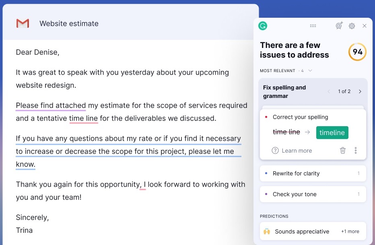
Task: Go to next spelling and grammar issue
Action: 360,91
